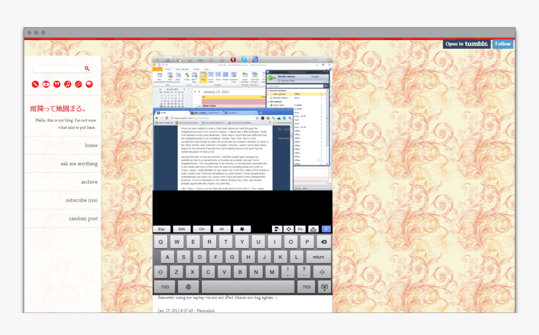Click the search magnifier icon in sidebar
The height and width of the screenshot is (335, 539).
pos(87,69)
